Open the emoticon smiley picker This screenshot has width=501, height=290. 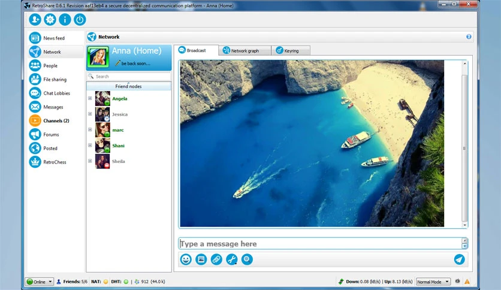[186, 259]
